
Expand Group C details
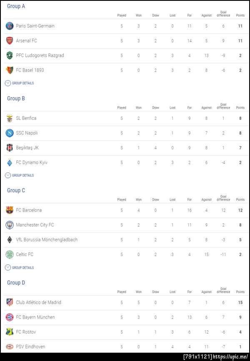click(x=20, y=268)
